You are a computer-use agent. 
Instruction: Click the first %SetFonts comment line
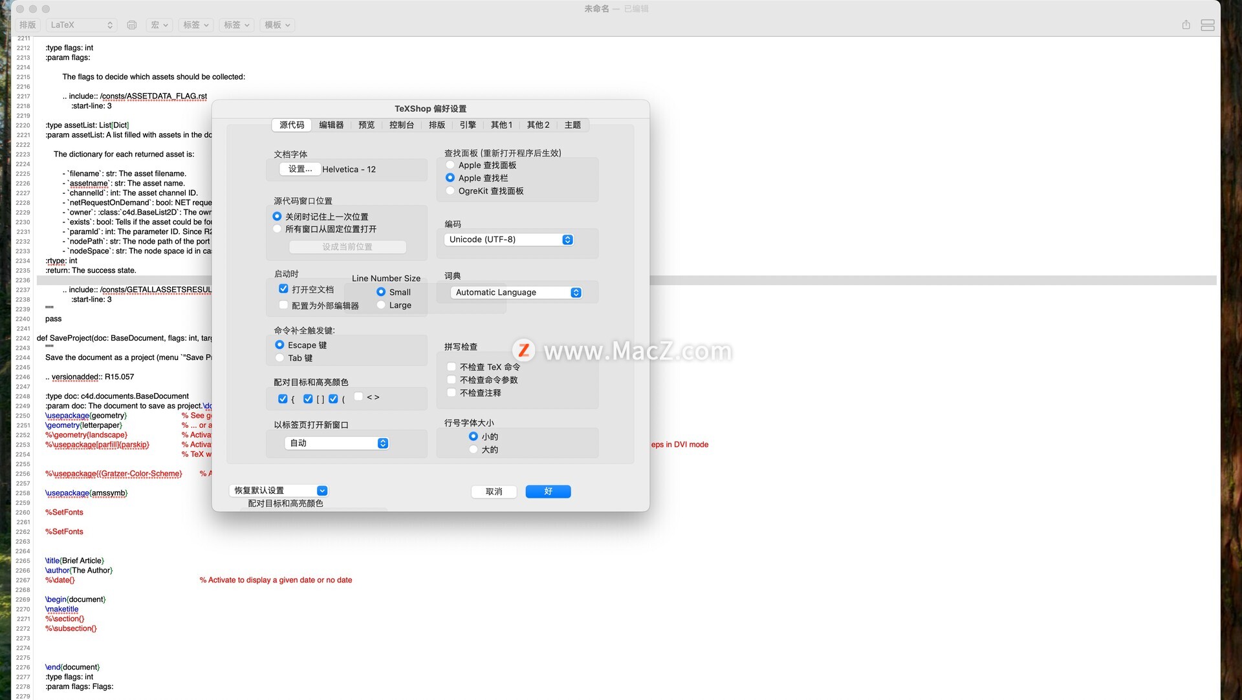pyautogui.click(x=64, y=513)
